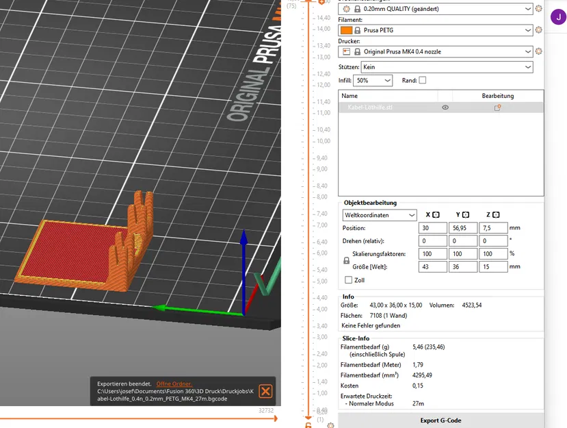Open the Öffne Ordner link
The width and height of the screenshot is (567, 428).
coord(174,383)
